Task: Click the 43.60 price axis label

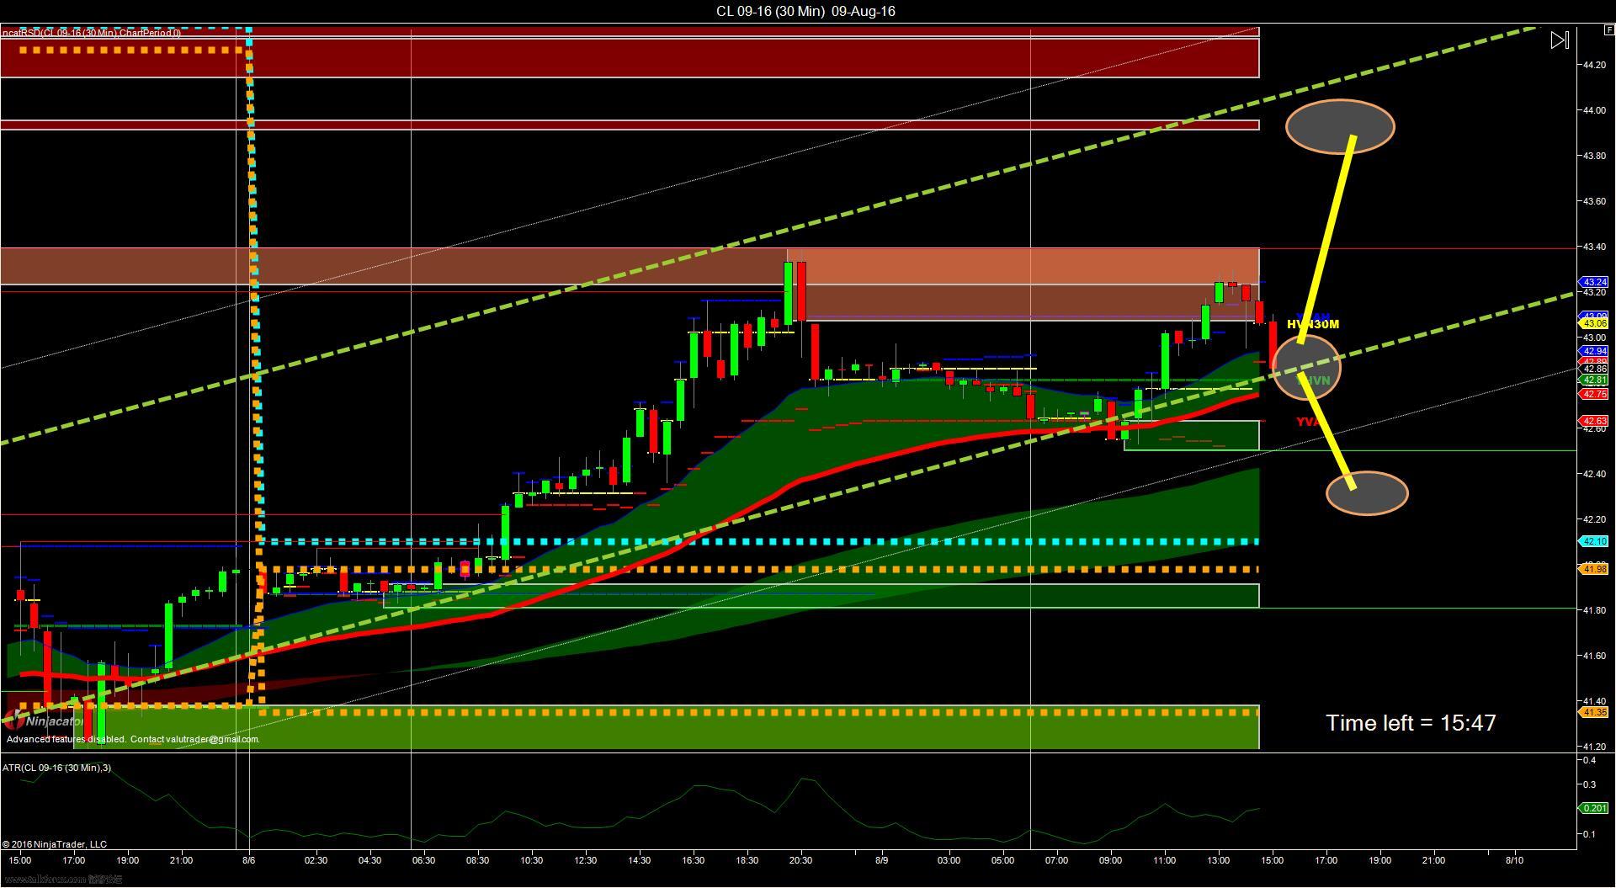Action: (x=1593, y=201)
